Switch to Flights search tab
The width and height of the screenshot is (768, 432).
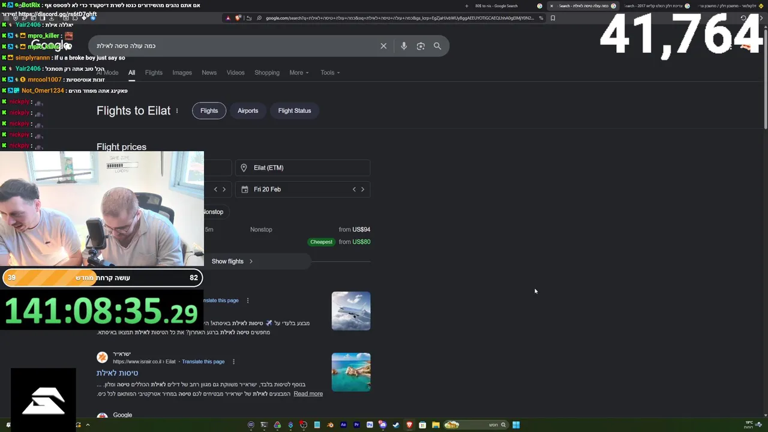coord(154,73)
